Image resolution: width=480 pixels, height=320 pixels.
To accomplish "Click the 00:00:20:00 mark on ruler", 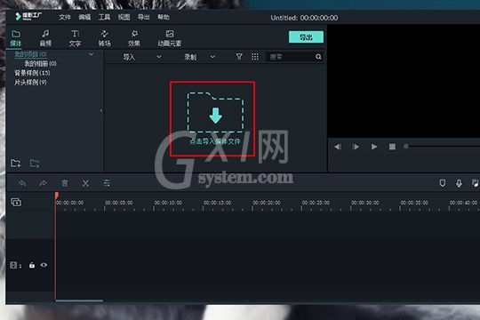I will click(267, 203).
